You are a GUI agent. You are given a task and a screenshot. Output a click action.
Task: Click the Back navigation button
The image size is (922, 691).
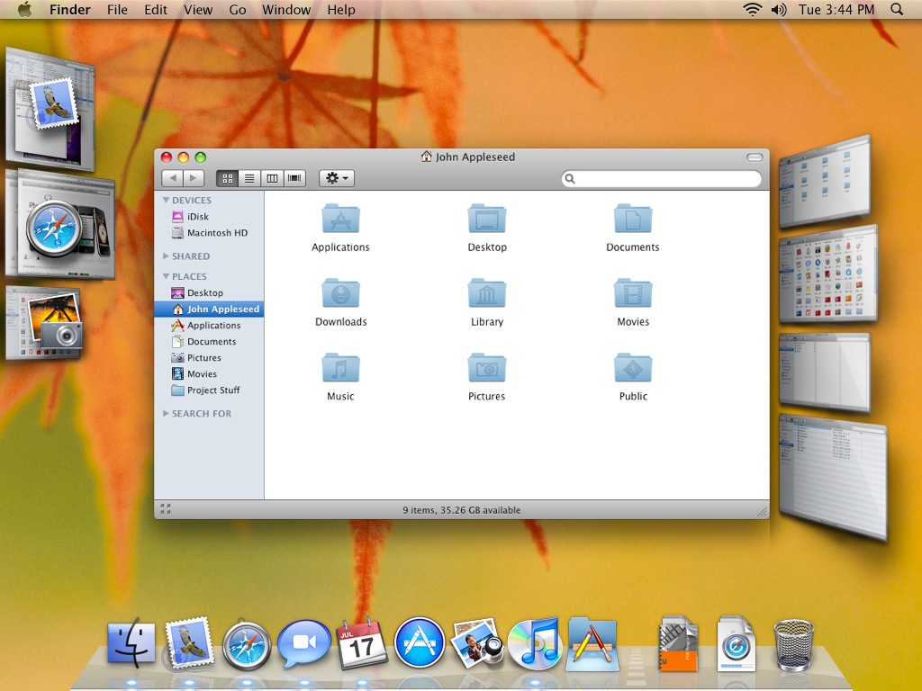click(172, 177)
